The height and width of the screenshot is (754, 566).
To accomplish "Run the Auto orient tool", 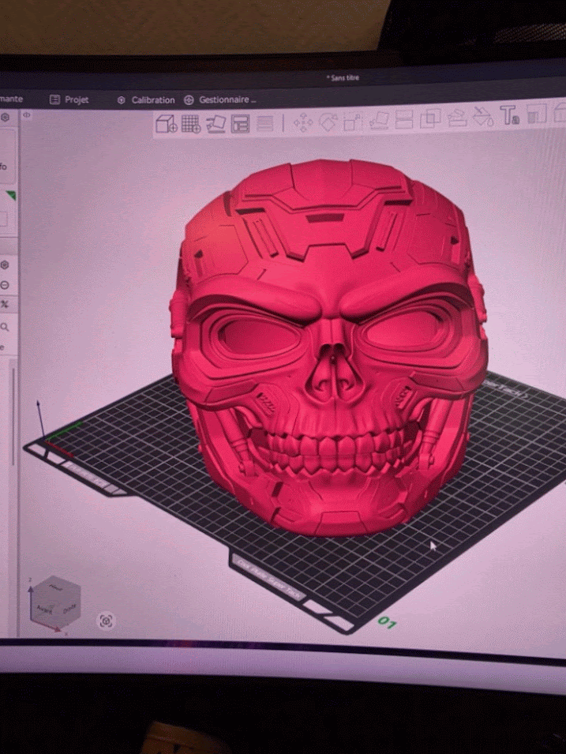I will pos(216,124).
